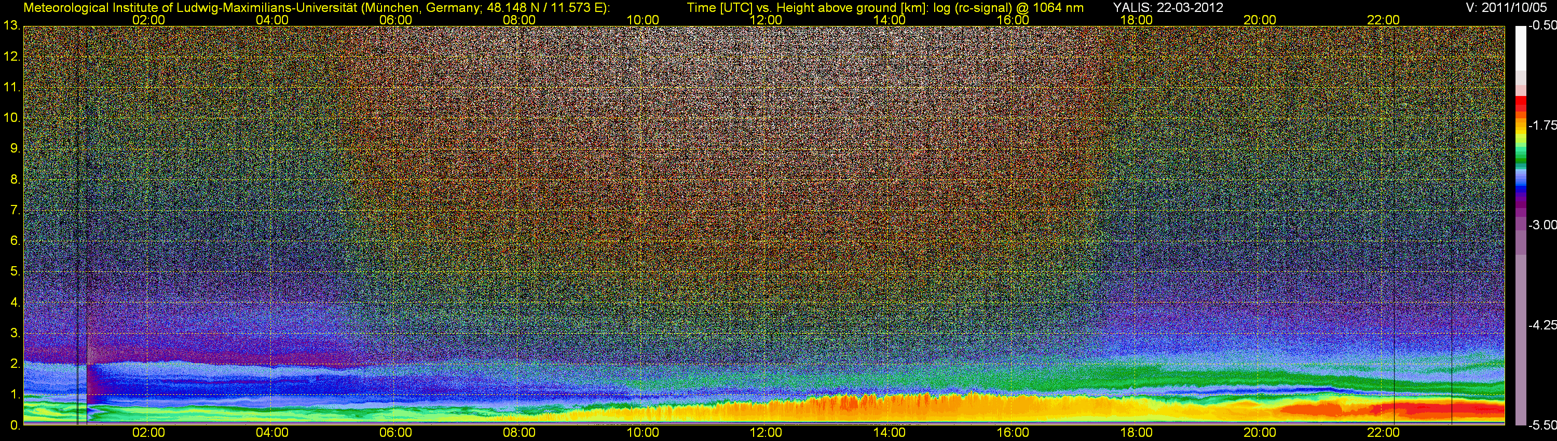
Task: Click the 02:00 label on the top time axis
Action: coord(148,20)
